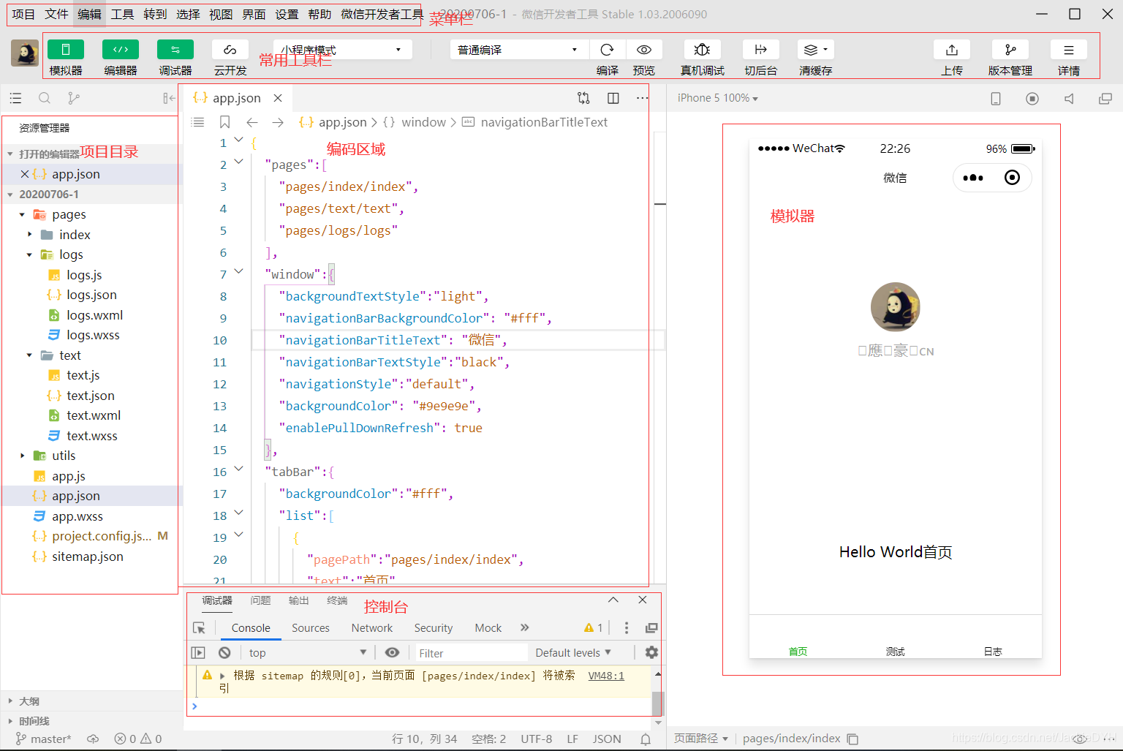
Task: Click the 预览 preview eye icon
Action: tap(644, 50)
